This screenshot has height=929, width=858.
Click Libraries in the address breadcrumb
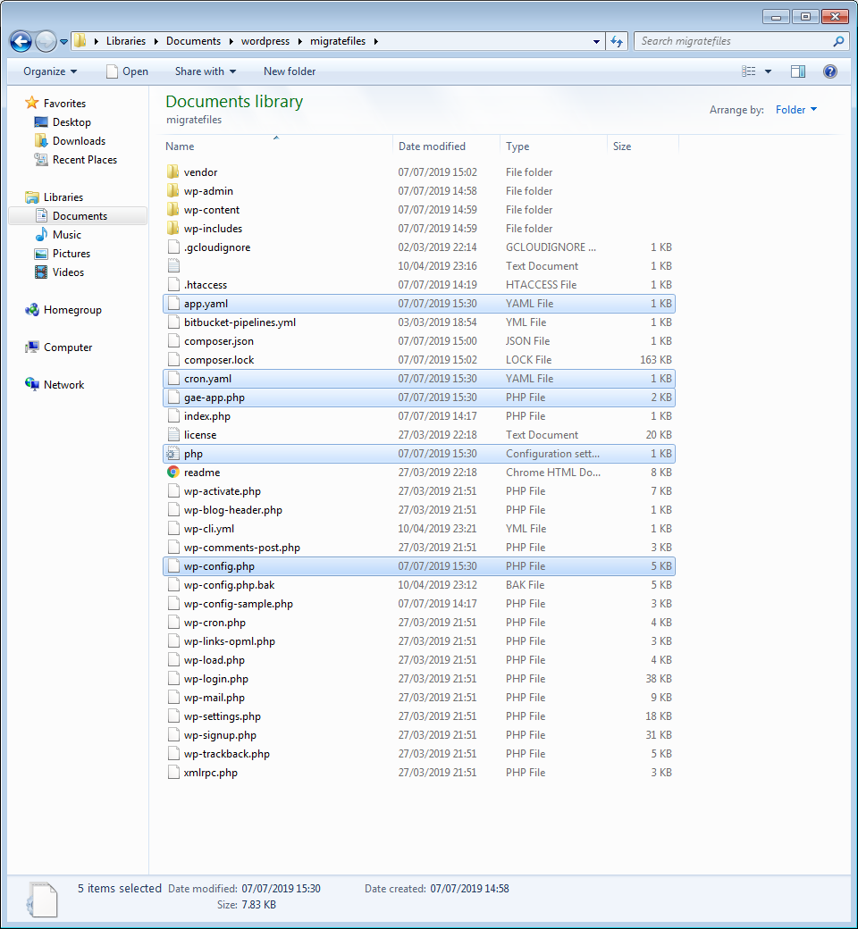pyautogui.click(x=126, y=41)
